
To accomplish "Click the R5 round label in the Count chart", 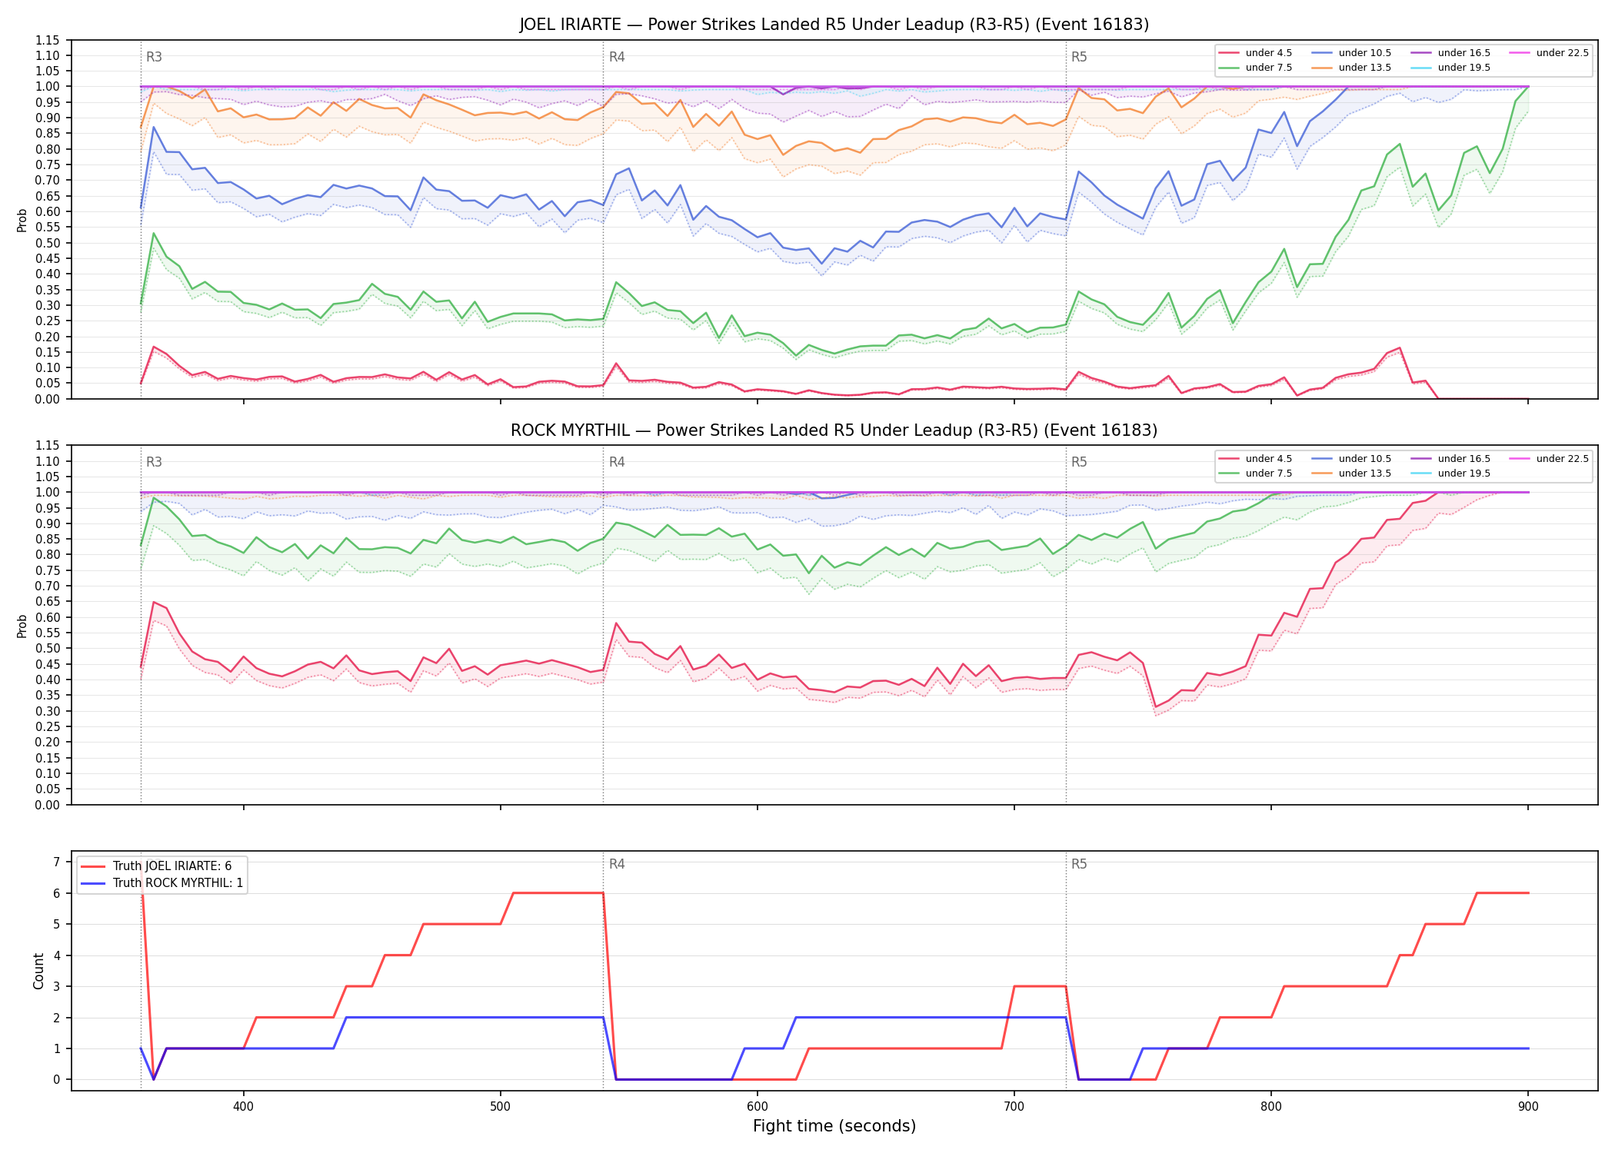I will pos(1079,864).
